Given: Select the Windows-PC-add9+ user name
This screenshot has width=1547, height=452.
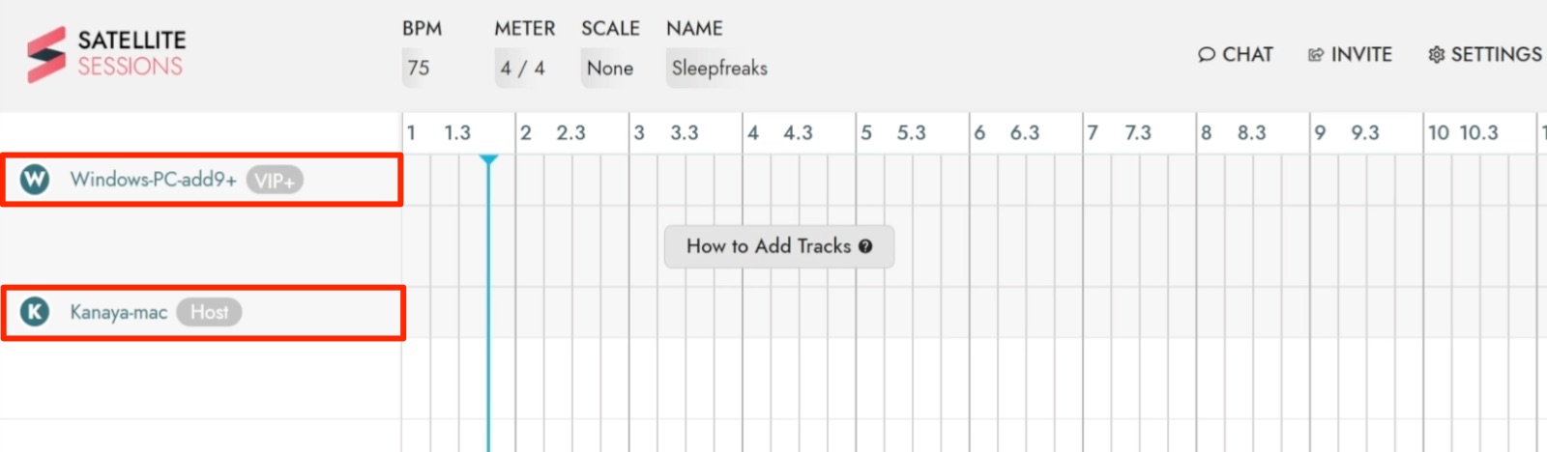Looking at the screenshot, I should (x=153, y=179).
